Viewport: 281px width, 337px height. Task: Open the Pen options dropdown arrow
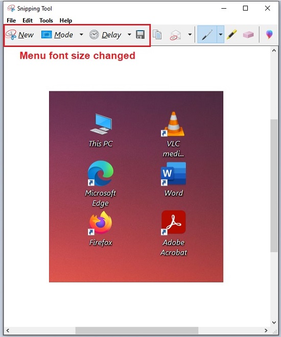221,34
